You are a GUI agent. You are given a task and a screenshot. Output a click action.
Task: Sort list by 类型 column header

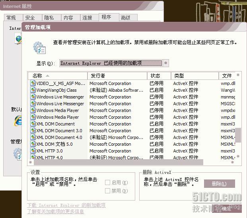195,76
